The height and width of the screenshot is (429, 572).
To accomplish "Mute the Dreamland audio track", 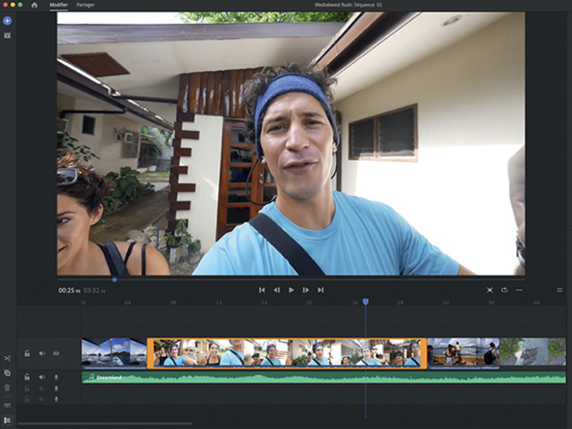I will point(41,377).
